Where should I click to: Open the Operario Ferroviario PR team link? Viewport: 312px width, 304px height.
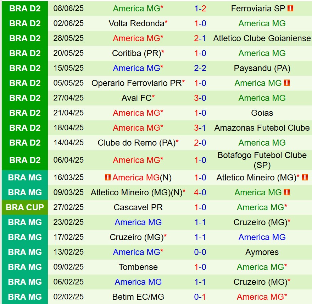click(x=136, y=83)
